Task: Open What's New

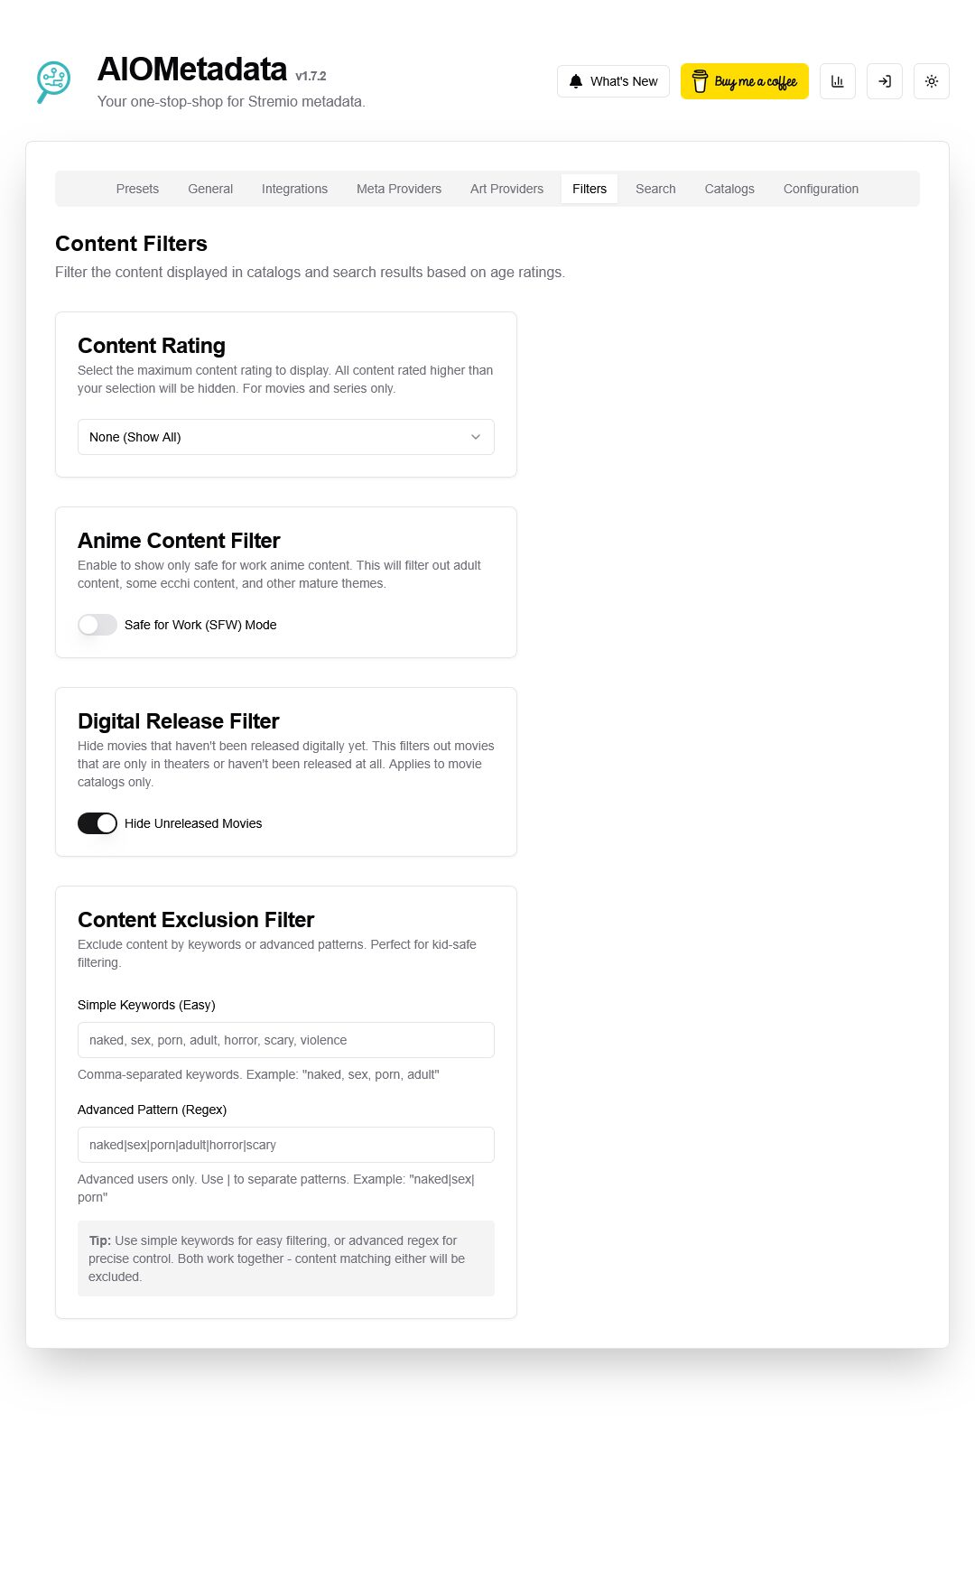Action: (613, 81)
